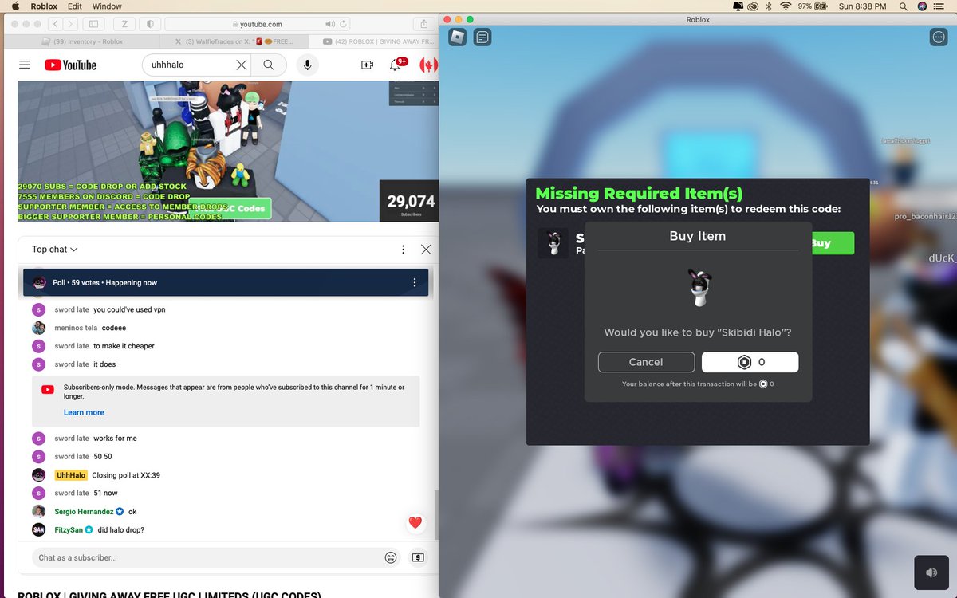Image resolution: width=957 pixels, height=598 pixels.
Task: Click the green Buy button behind dialog
Action: (x=833, y=243)
